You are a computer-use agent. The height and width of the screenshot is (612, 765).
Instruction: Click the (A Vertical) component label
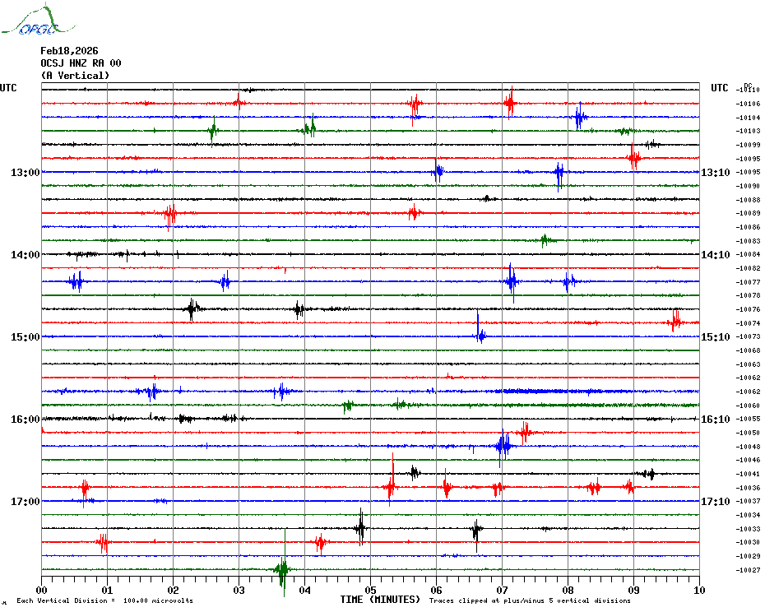click(75, 76)
